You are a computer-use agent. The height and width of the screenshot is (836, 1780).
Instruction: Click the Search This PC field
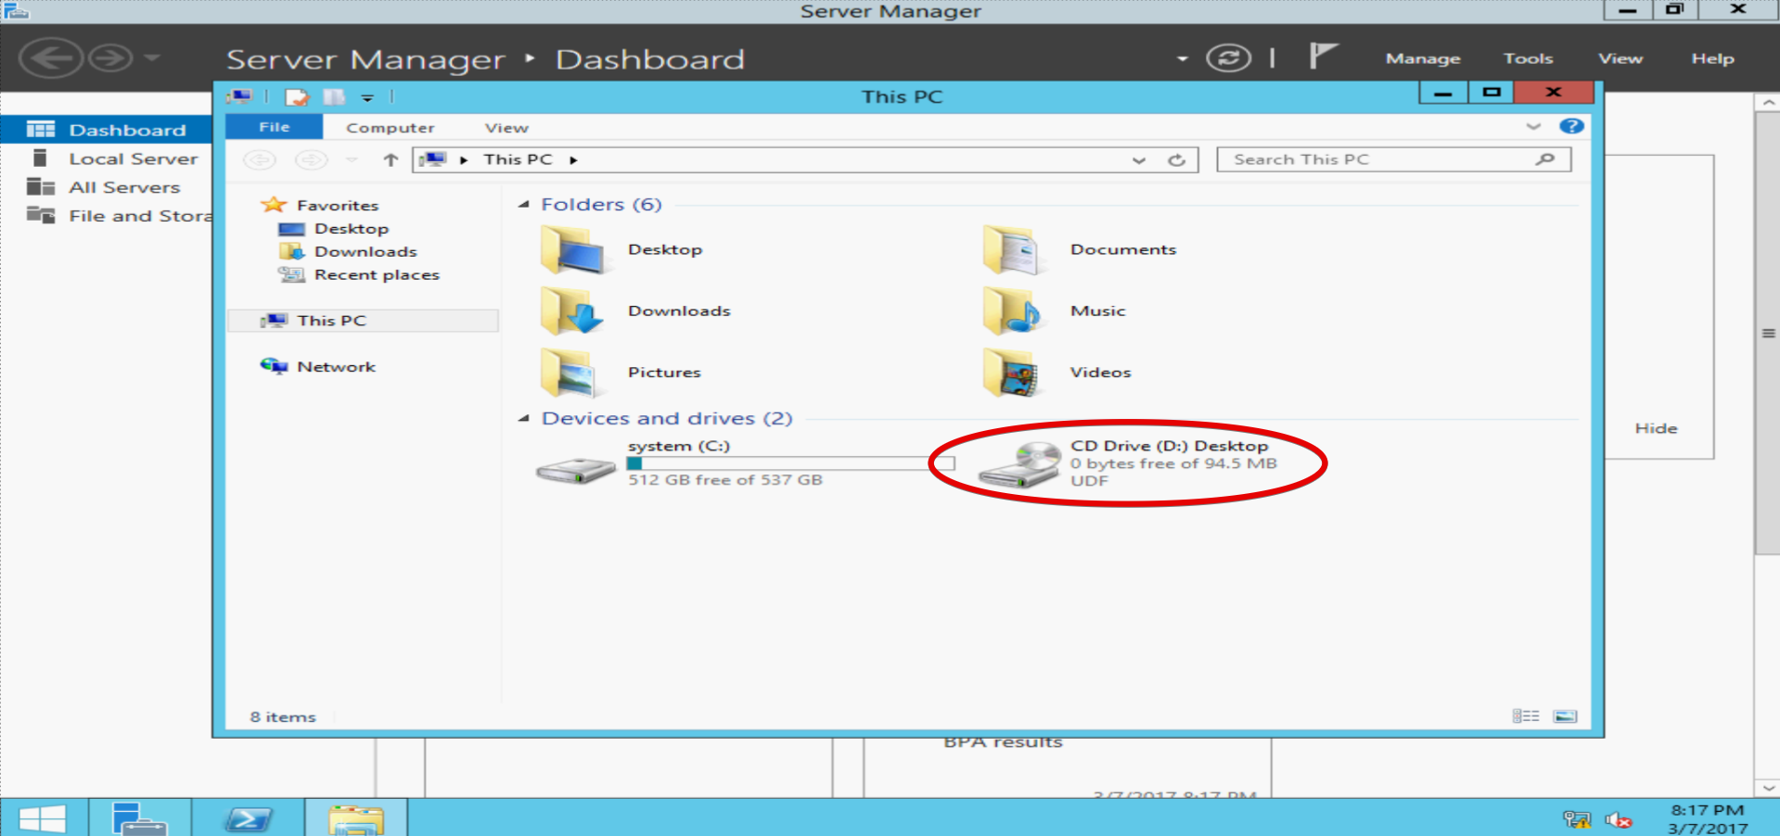pos(1393,159)
